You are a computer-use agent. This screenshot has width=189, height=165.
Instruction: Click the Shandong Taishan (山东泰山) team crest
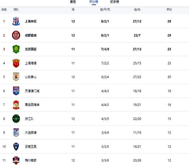(16, 77)
